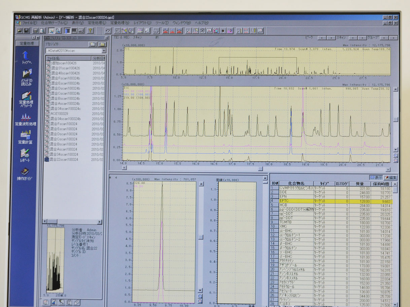Expand the Data\2010\scan project path dropdown
This screenshot has width=410, height=307.
click(104, 51)
